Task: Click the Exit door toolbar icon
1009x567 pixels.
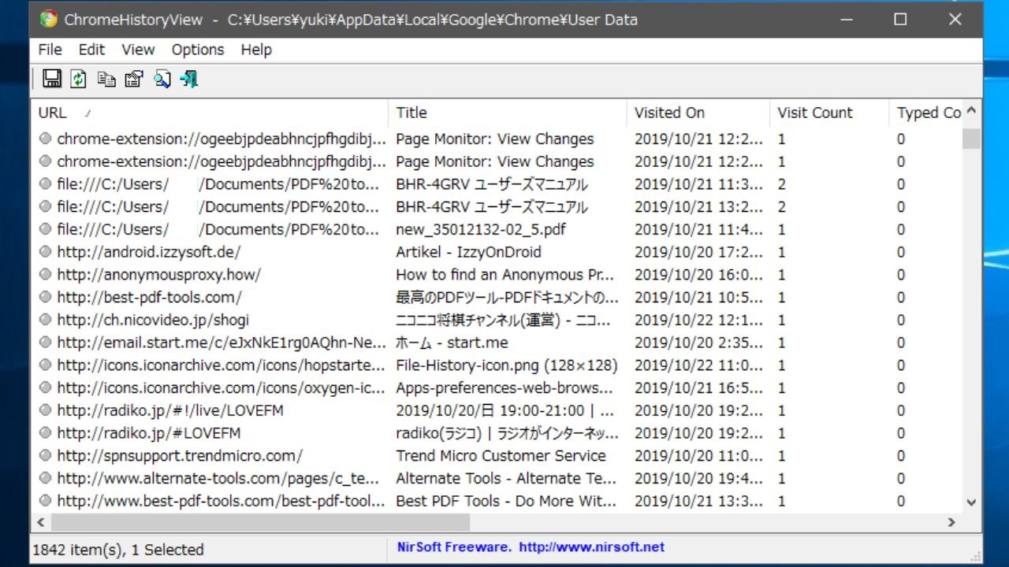Action: tap(189, 79)
